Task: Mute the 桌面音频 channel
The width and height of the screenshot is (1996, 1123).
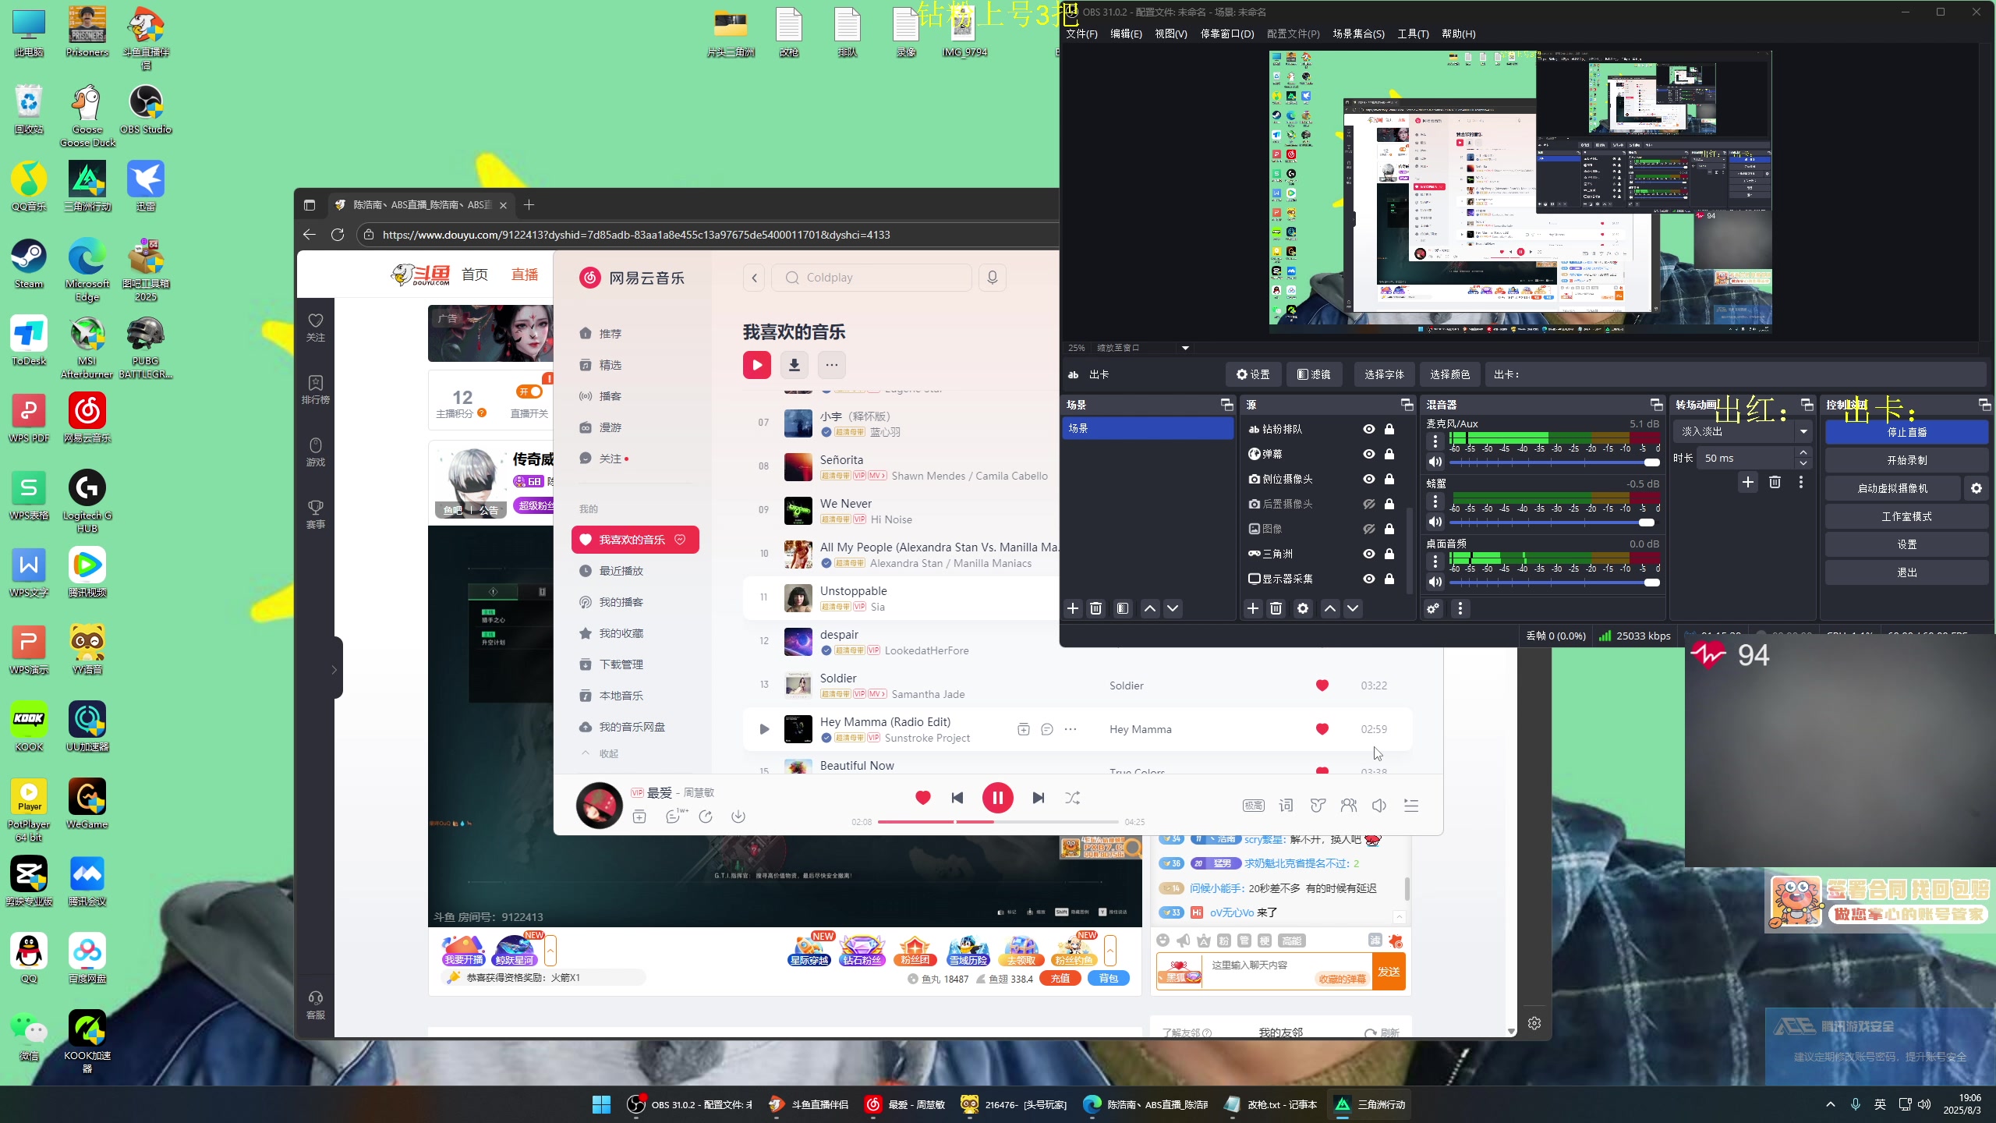Action: (x=1435, y=582)
